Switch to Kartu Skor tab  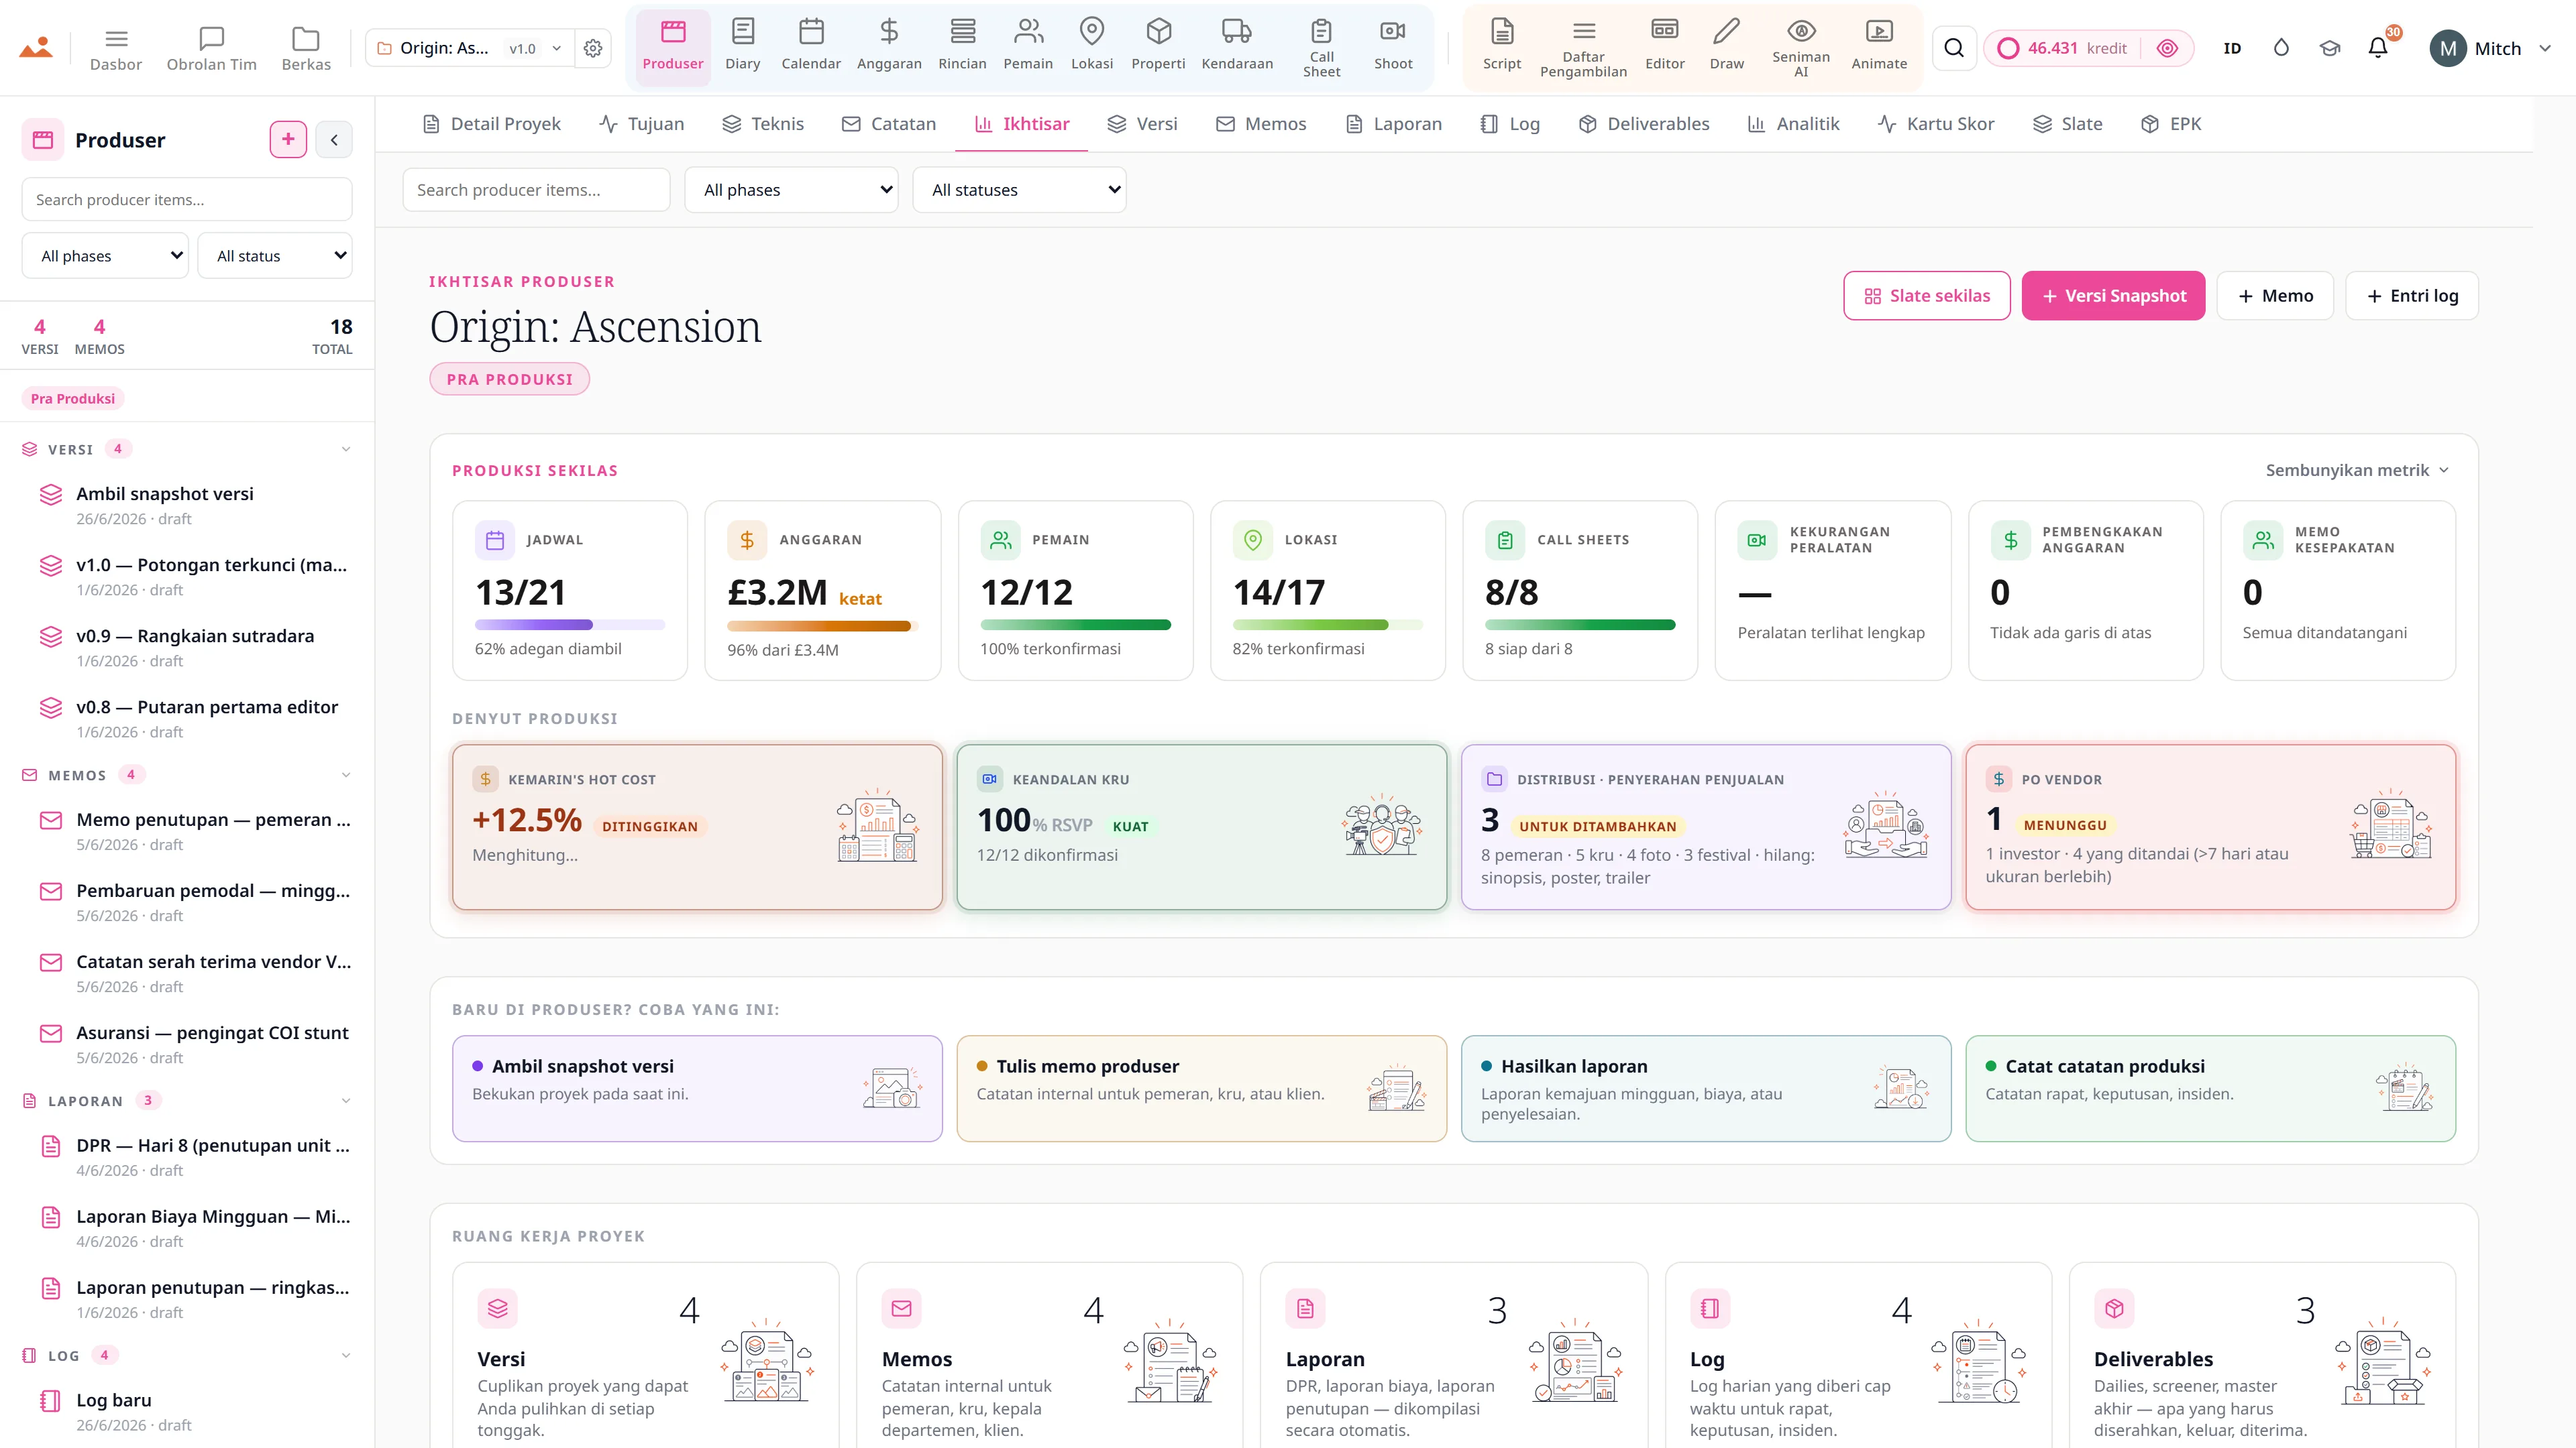(1936, 124)
